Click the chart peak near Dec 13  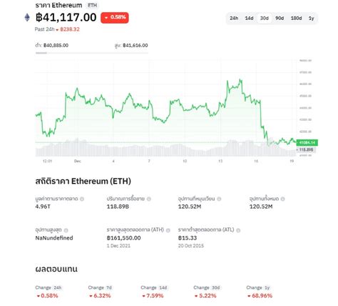[x=240, y=80]
